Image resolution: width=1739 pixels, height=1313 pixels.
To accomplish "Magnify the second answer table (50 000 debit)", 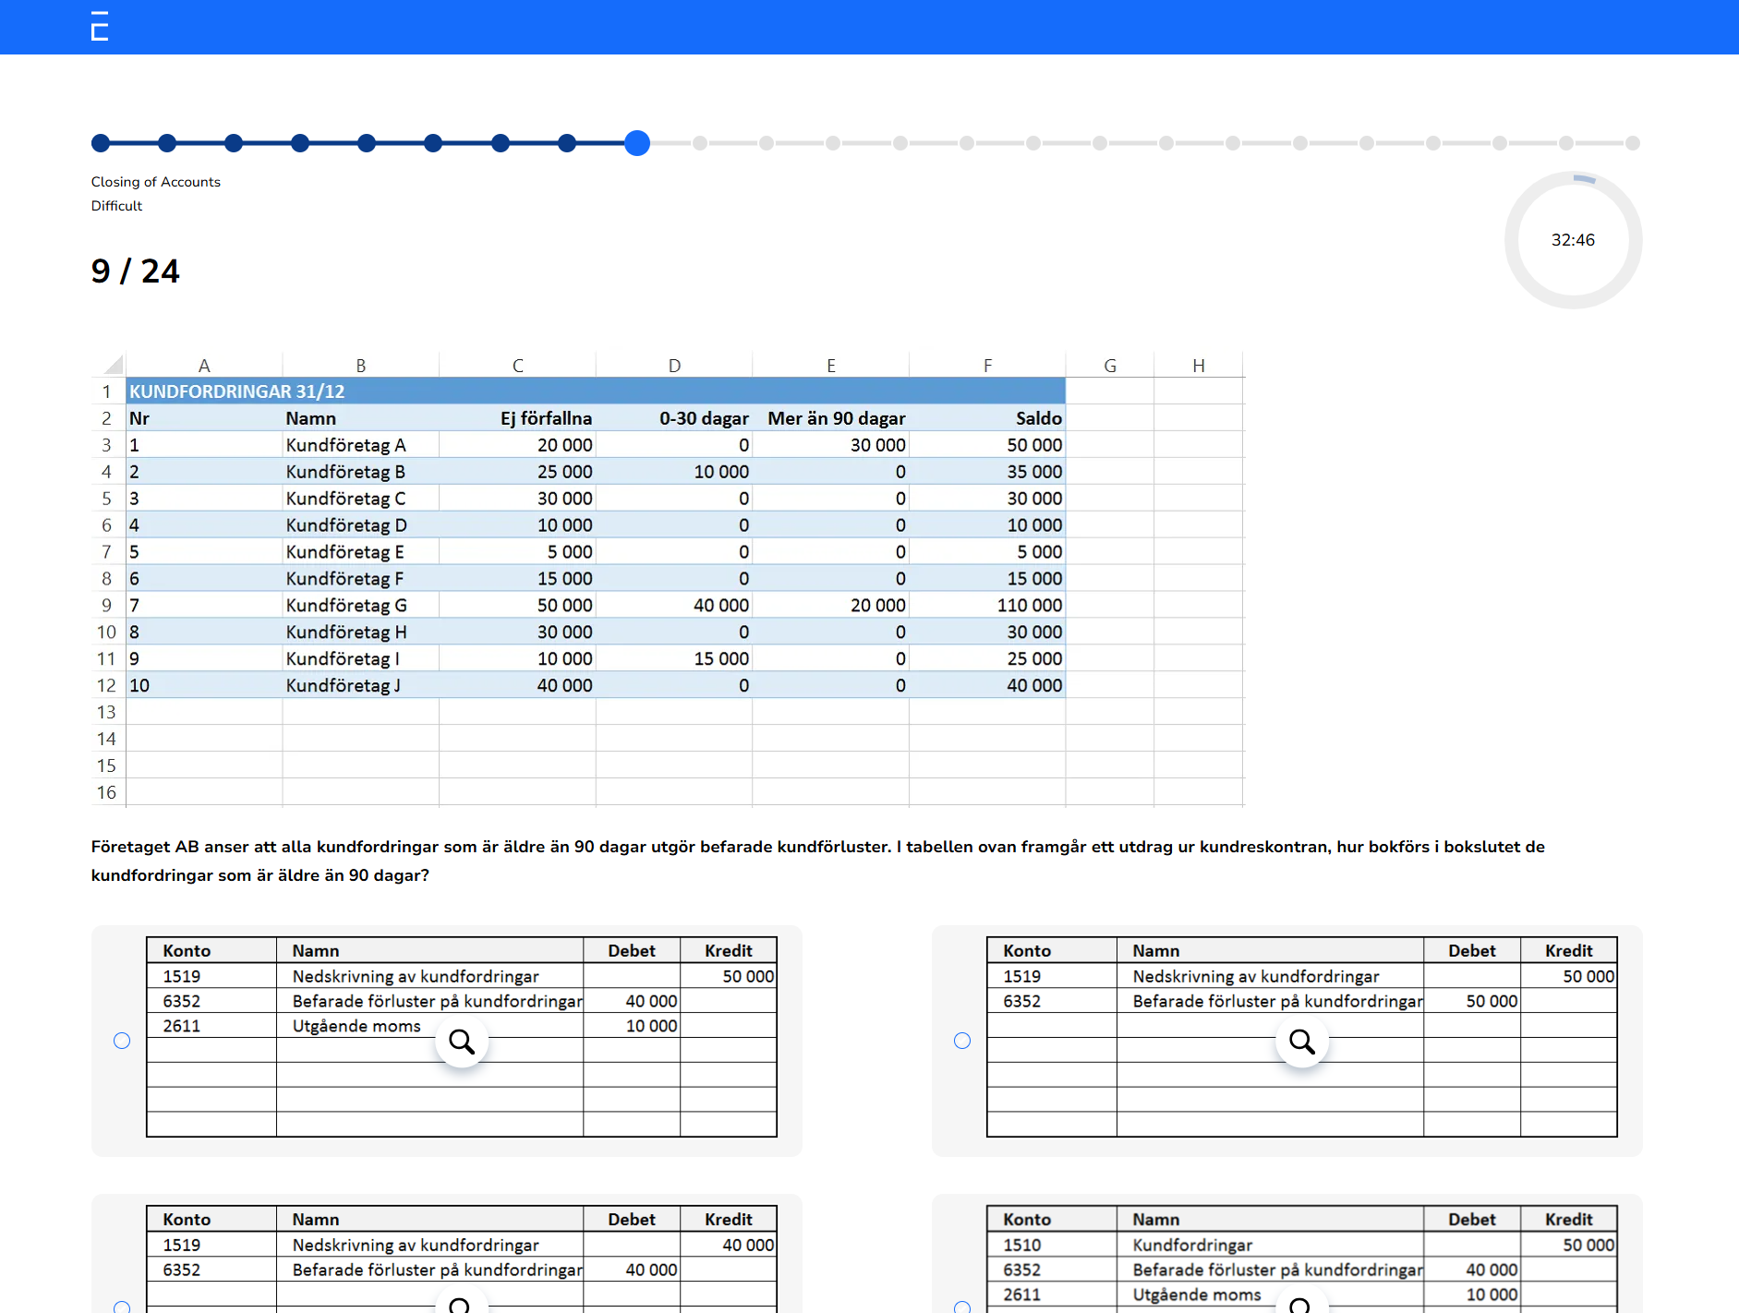I will (x=1302, y=1042).
